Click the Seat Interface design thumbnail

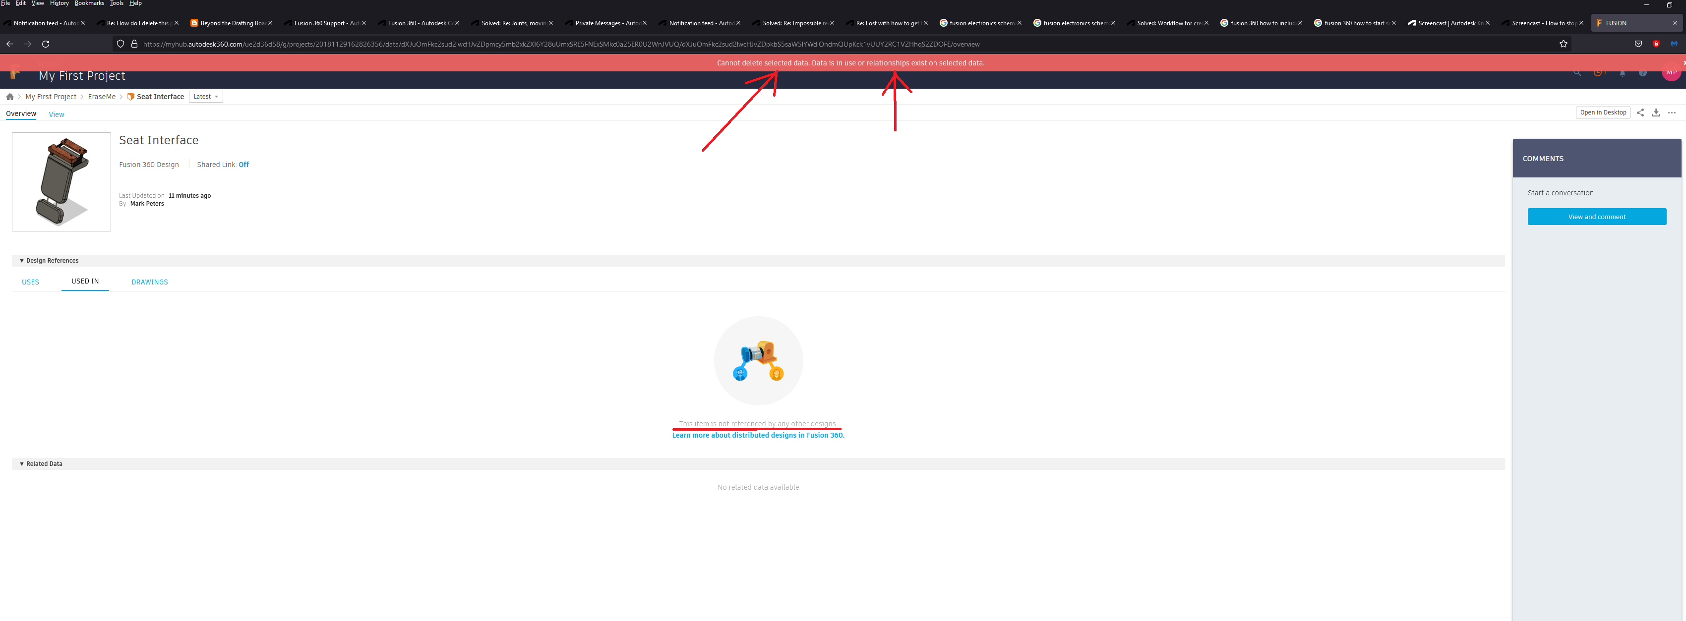pos(61,182)
